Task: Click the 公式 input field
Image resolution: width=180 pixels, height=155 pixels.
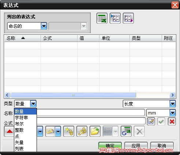Action: [91, 121]
